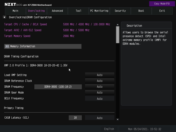Click the CAS# Latency (tCL) label
Viewport: 176px width, 132px height.
17,118
